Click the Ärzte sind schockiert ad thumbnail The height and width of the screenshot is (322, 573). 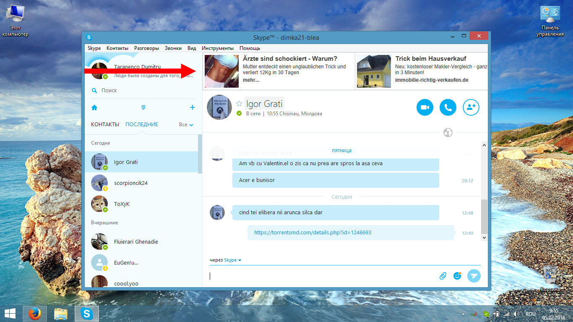221,71
